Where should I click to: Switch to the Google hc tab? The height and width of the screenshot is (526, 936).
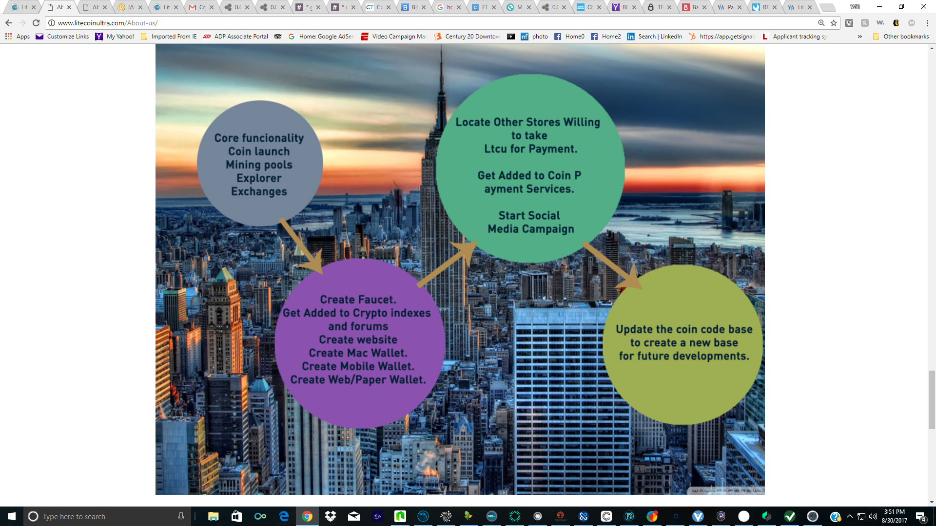click(x=445, y=7)
